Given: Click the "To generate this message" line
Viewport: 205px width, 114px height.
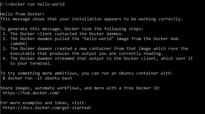Looking at the screenshot, I should 72,29.
